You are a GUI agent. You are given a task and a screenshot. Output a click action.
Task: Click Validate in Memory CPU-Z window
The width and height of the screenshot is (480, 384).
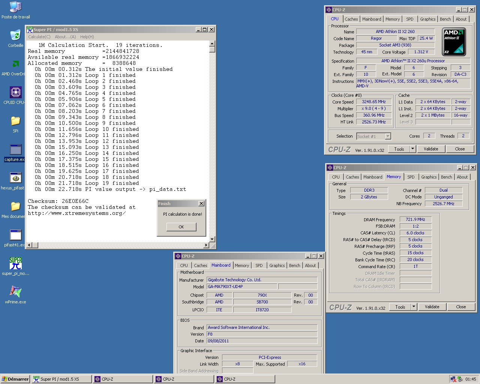click(x=432, y=307)
